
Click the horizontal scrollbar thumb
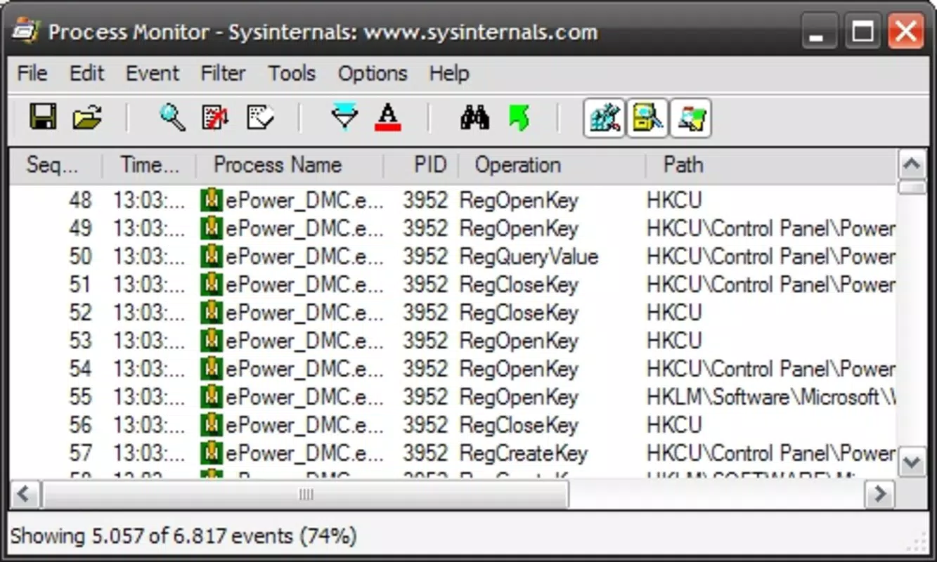(305, 494)
